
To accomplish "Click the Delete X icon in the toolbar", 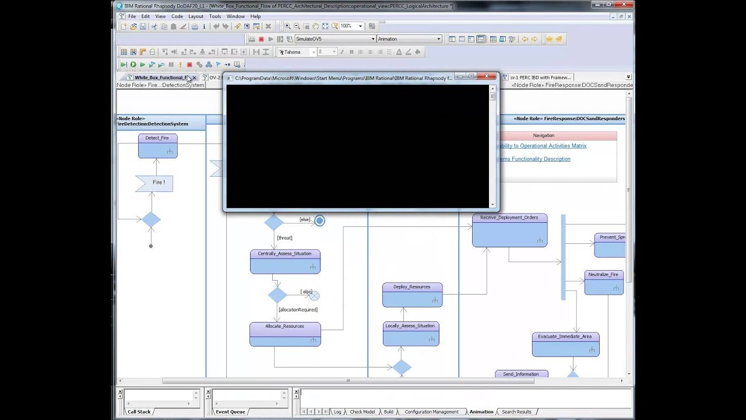I will [x=268, y=26].
